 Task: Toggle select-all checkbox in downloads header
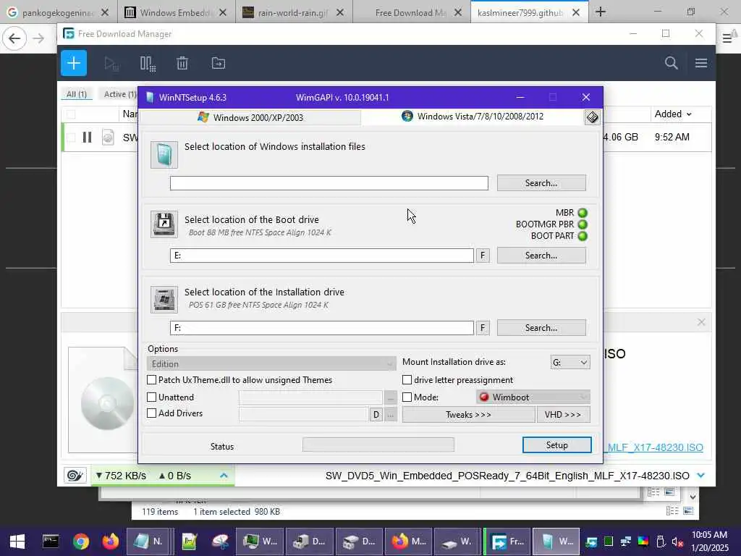(71, 114)
